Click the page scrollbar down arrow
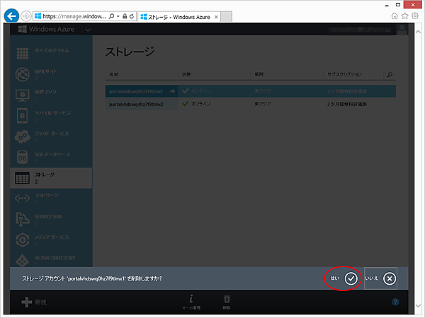 click(418, 306)
